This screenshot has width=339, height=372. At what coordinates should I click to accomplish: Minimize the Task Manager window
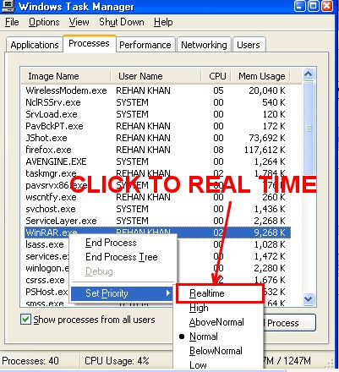pyautogui.click(x=300, y=6)
